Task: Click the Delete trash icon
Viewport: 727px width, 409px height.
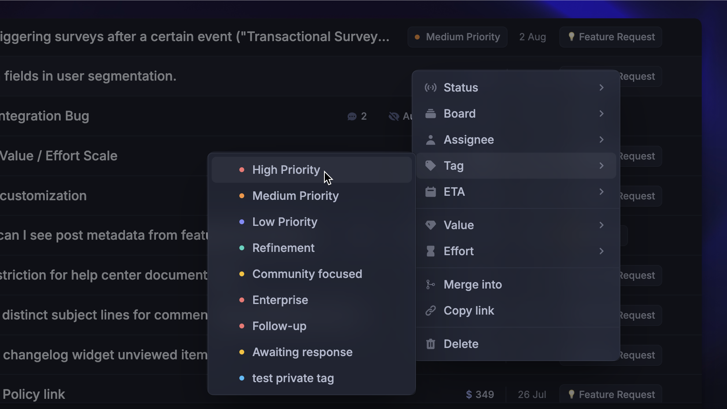Action: [x=430, y=344]
